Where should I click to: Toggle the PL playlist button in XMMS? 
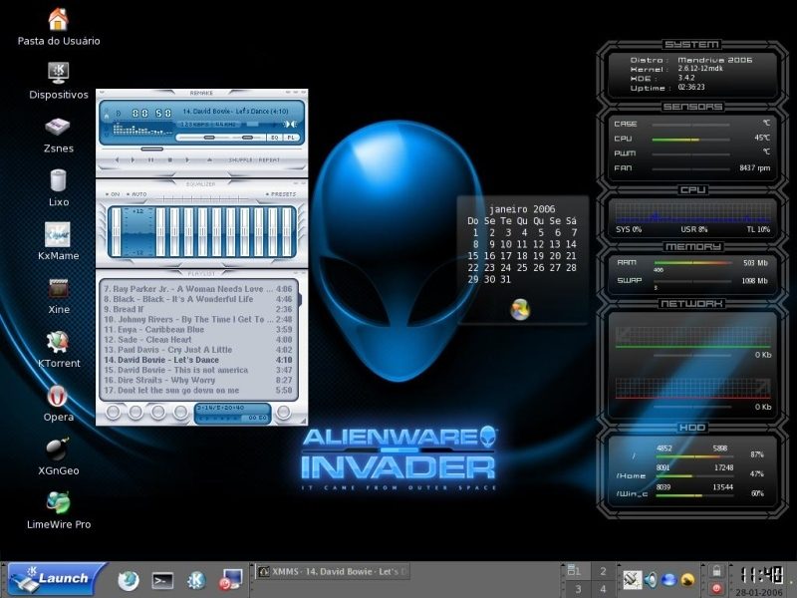[291, 138]
